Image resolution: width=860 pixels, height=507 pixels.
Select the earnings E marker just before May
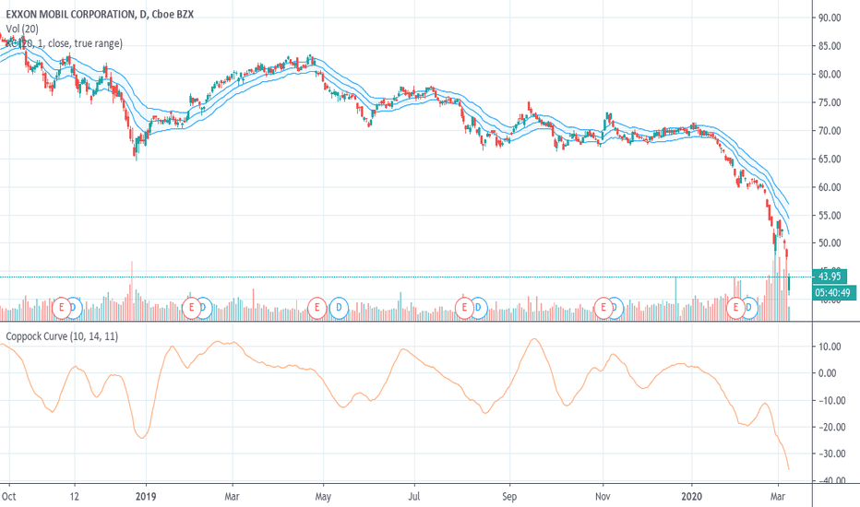[317, 308]
